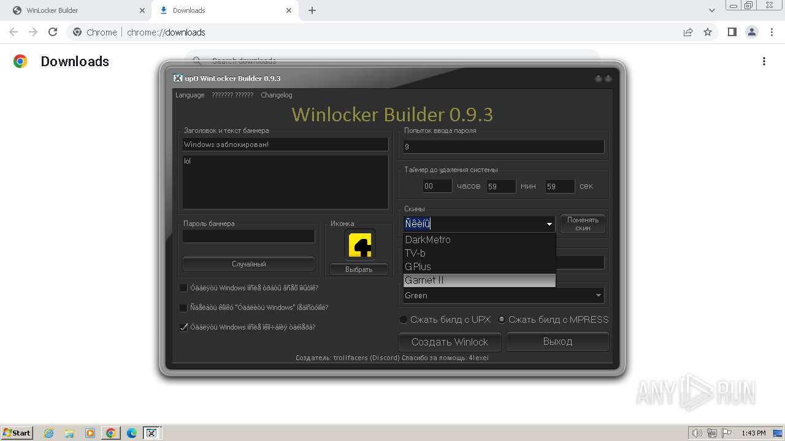This screenshot has height=441, width=785.
Task: Open the Action Center flag icon
Action: coord(727,433)
